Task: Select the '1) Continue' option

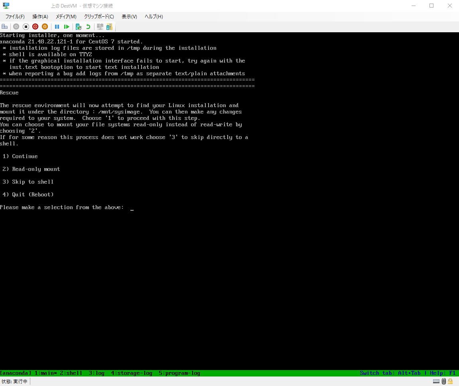Action: [x=20, y=156]
